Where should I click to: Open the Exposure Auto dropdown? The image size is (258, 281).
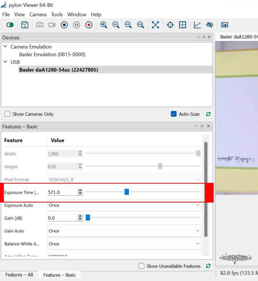124,205
